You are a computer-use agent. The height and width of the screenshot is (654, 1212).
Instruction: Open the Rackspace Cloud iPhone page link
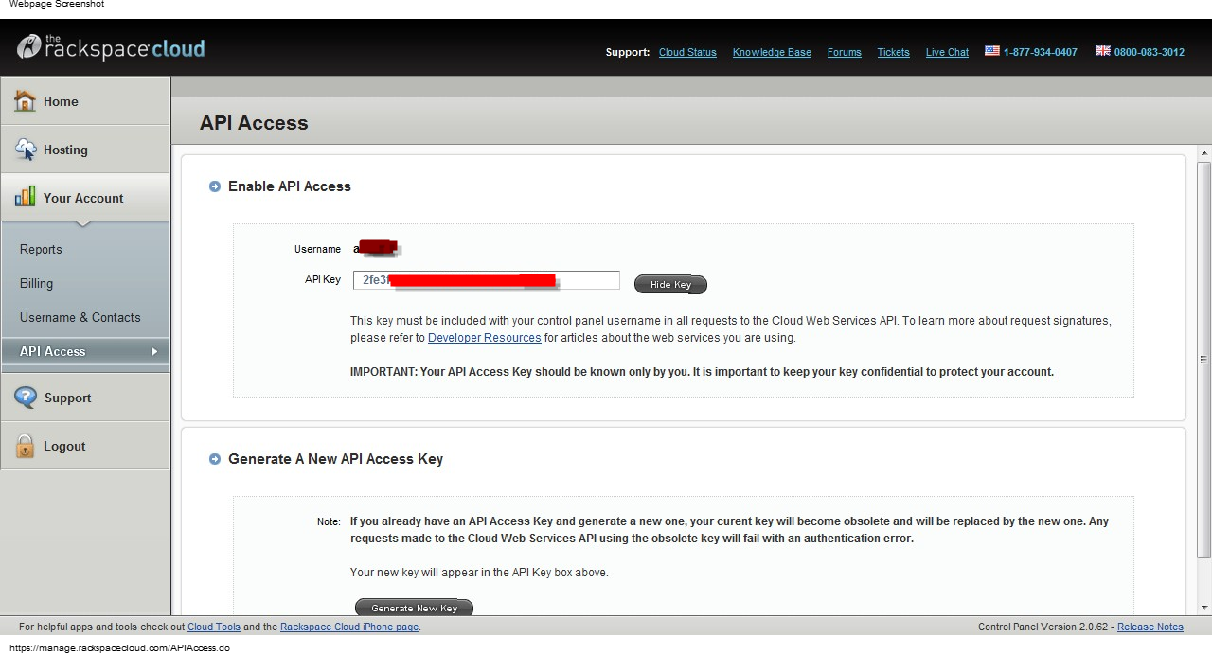tap(349, 627)
